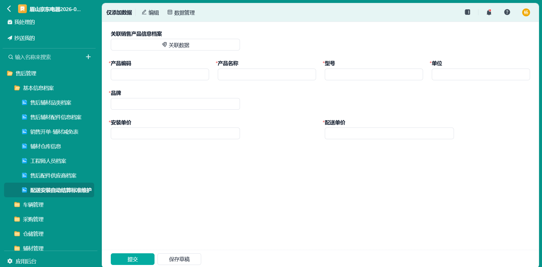
Task: Open notifications bell icon
Action: (x=489, y=12)
